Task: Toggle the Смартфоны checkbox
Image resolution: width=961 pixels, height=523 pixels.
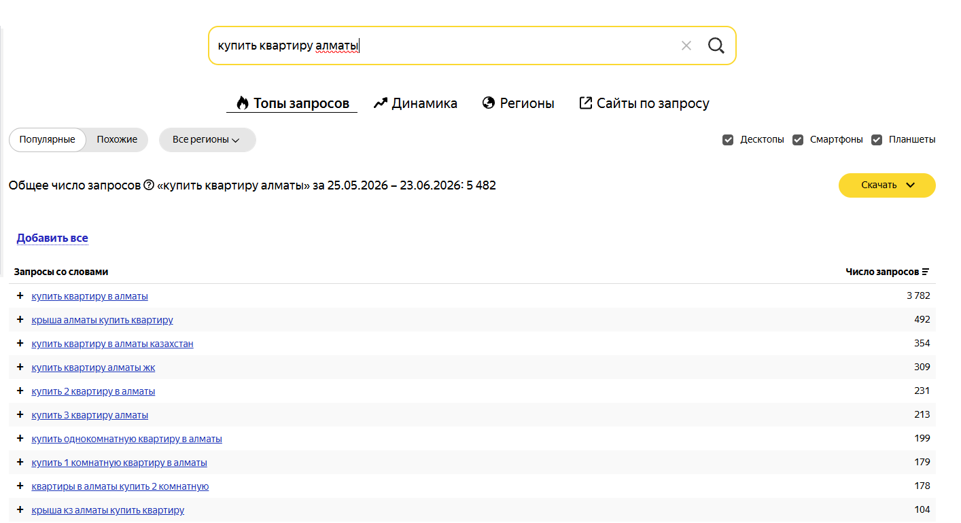Action: (x=798, y=140)
